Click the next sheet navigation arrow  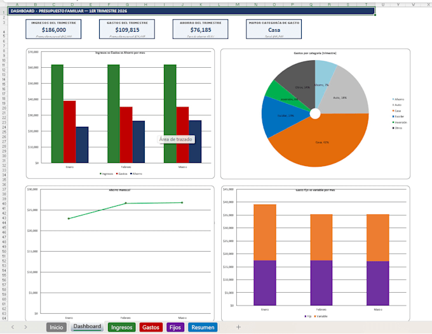point(25,327)
